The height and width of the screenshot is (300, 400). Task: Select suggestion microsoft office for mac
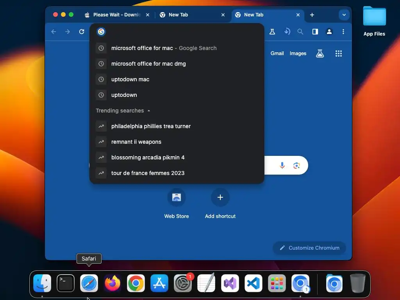(x=177, y=48)
